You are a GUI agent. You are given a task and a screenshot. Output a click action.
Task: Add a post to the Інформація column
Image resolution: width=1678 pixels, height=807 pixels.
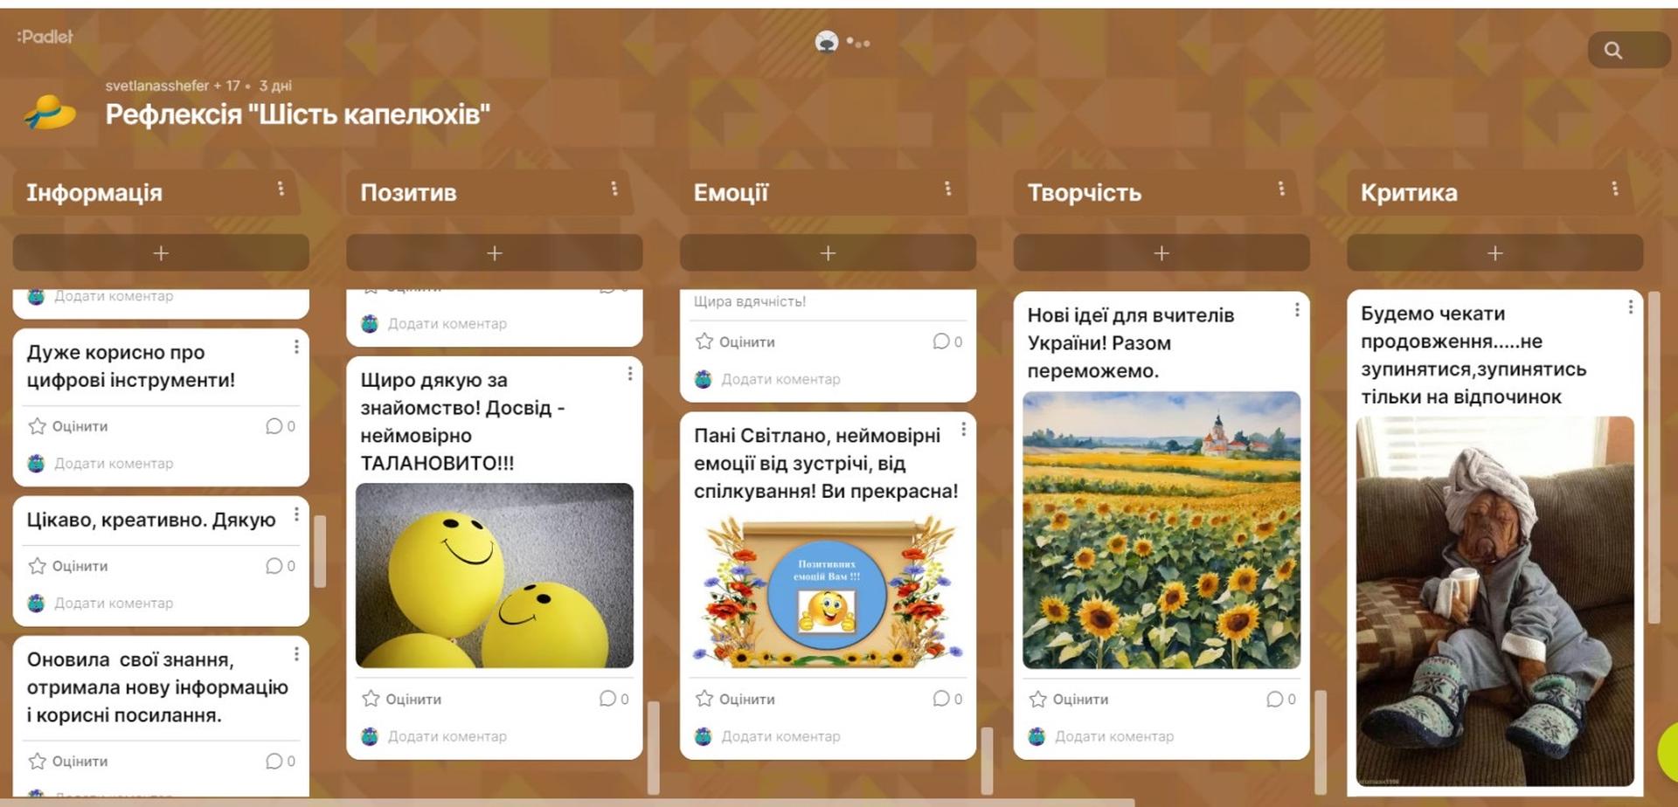pyautogui.click(x=161, y=253)
